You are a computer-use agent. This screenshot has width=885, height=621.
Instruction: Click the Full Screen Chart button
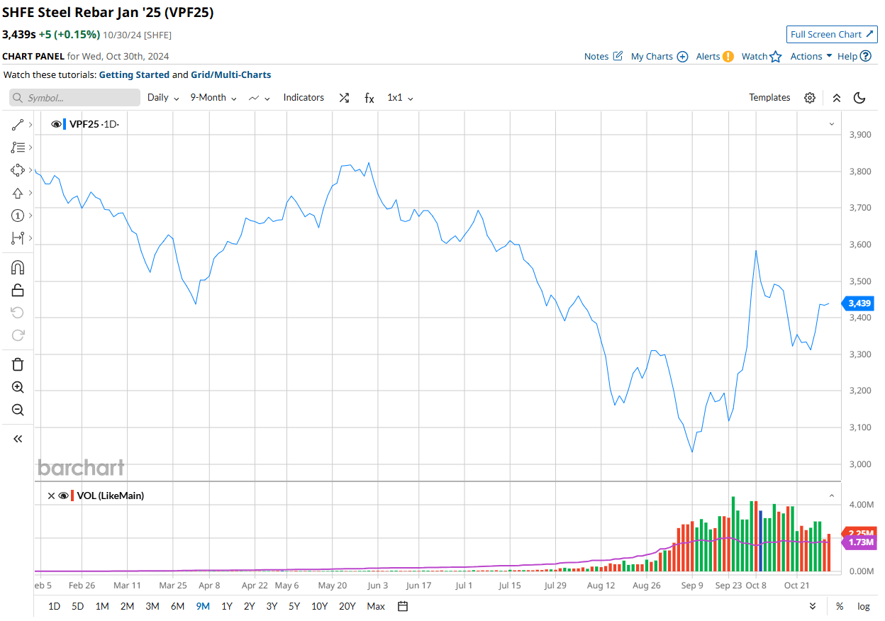(831, 34)
